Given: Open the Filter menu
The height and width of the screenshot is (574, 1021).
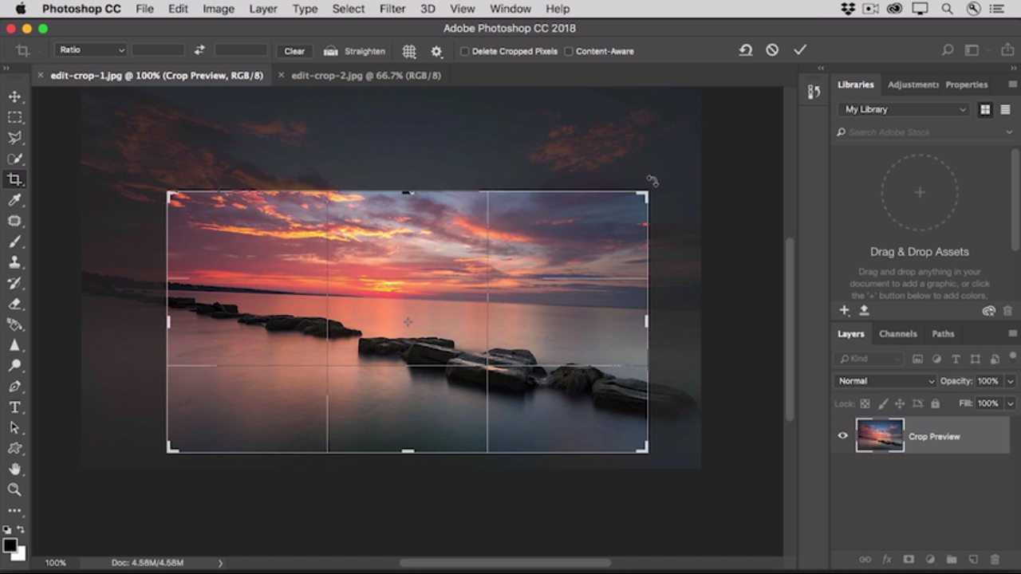Looking at the screenshot, I should coord(392,9).
